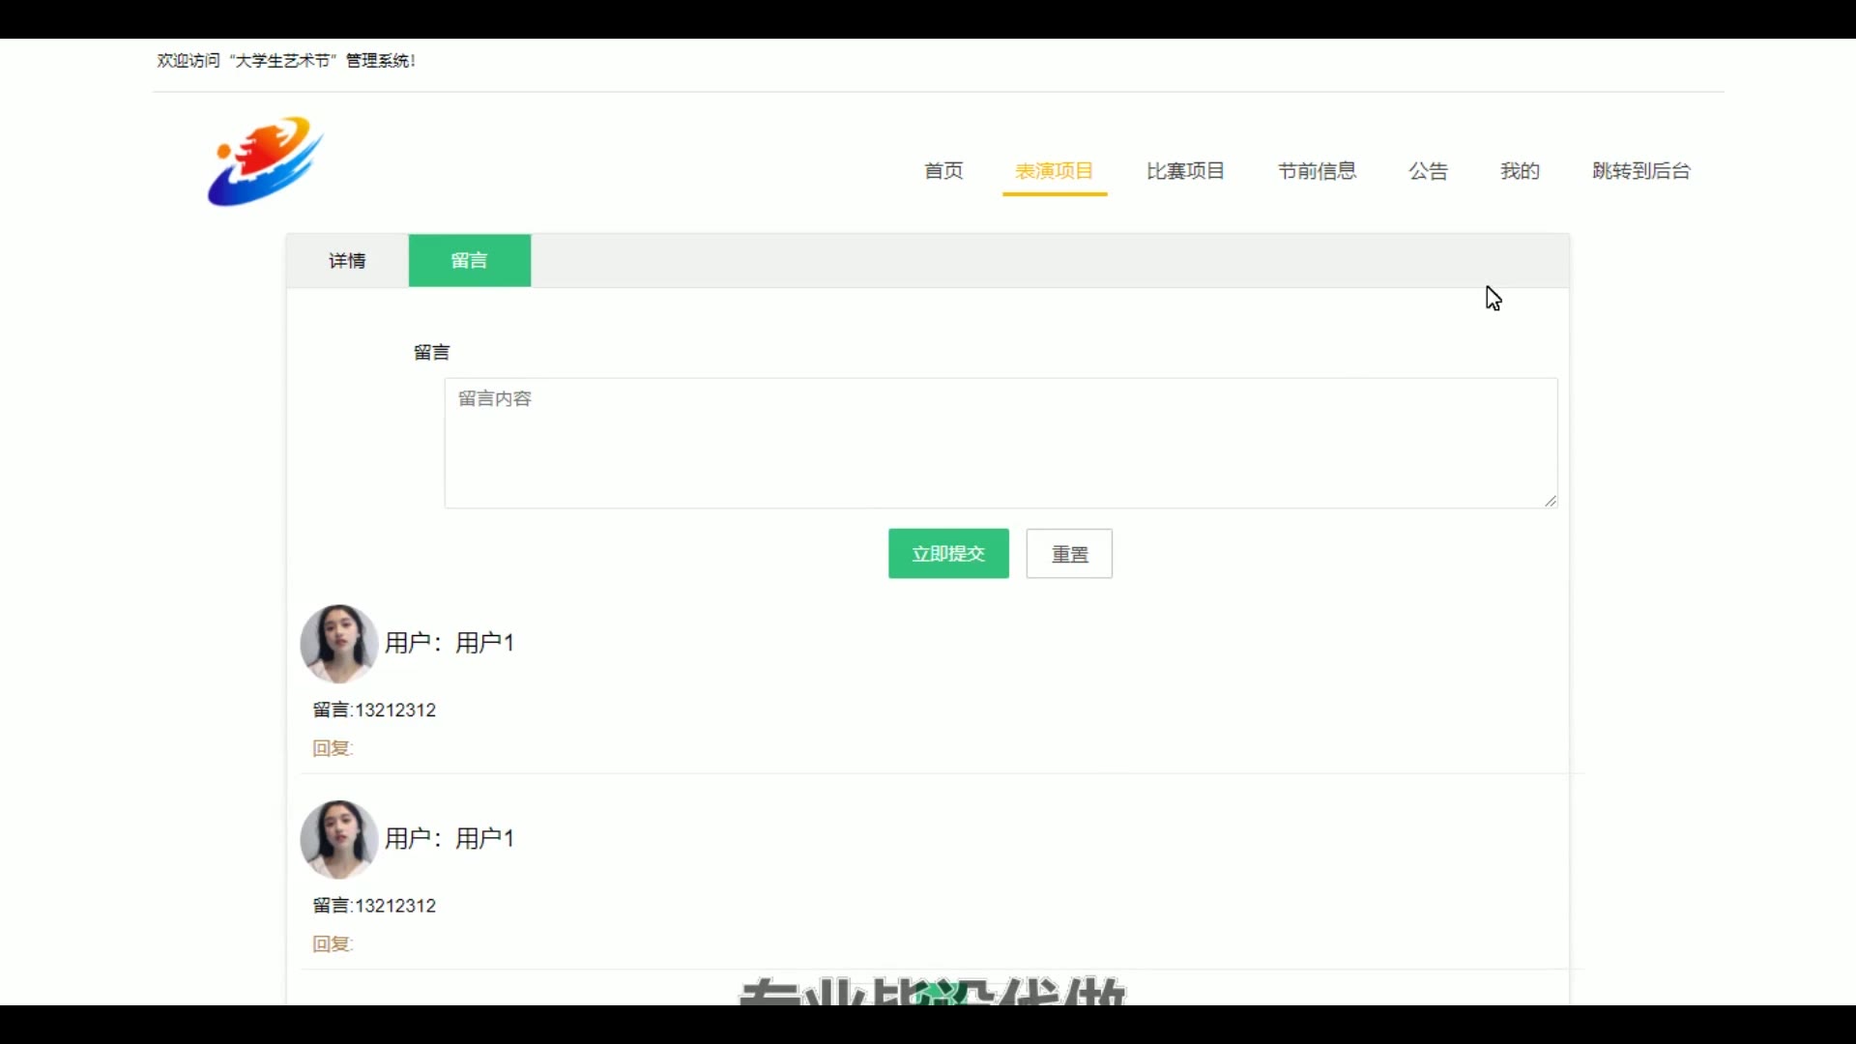Open 我的 navigation menu
The width and height of the screenshot is (1856, 1044).
click(x=1520, y=171)
